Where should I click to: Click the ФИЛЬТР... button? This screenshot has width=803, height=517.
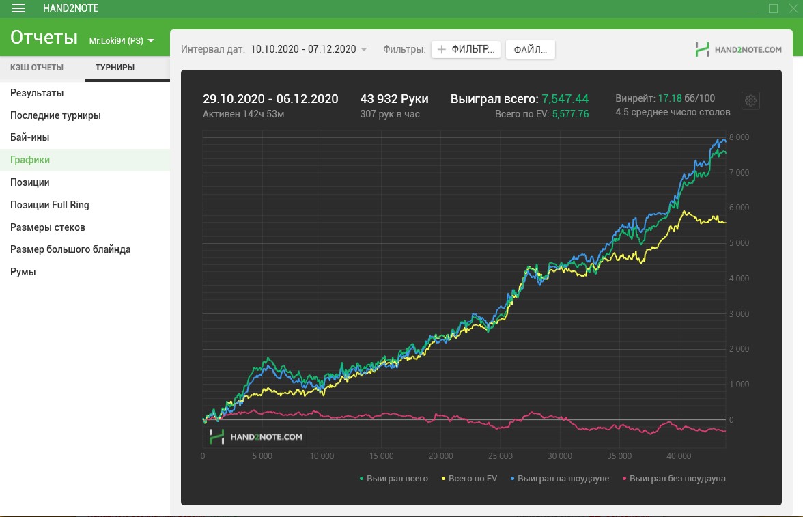click(x=466, y=49)
